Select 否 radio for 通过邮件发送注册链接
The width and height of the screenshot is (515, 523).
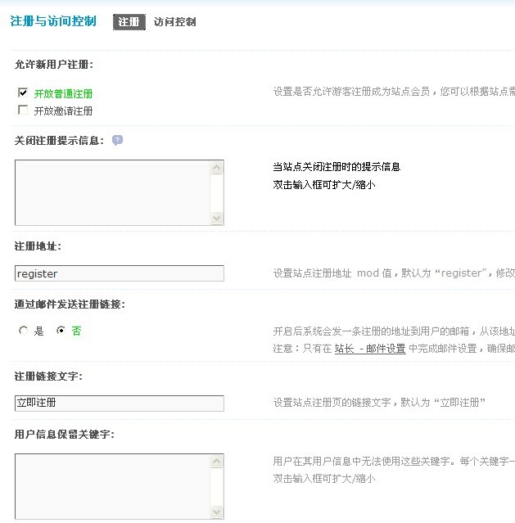point(61,331)
